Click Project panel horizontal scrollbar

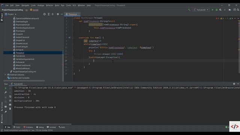pyautogui.click(x=24, y=81)
